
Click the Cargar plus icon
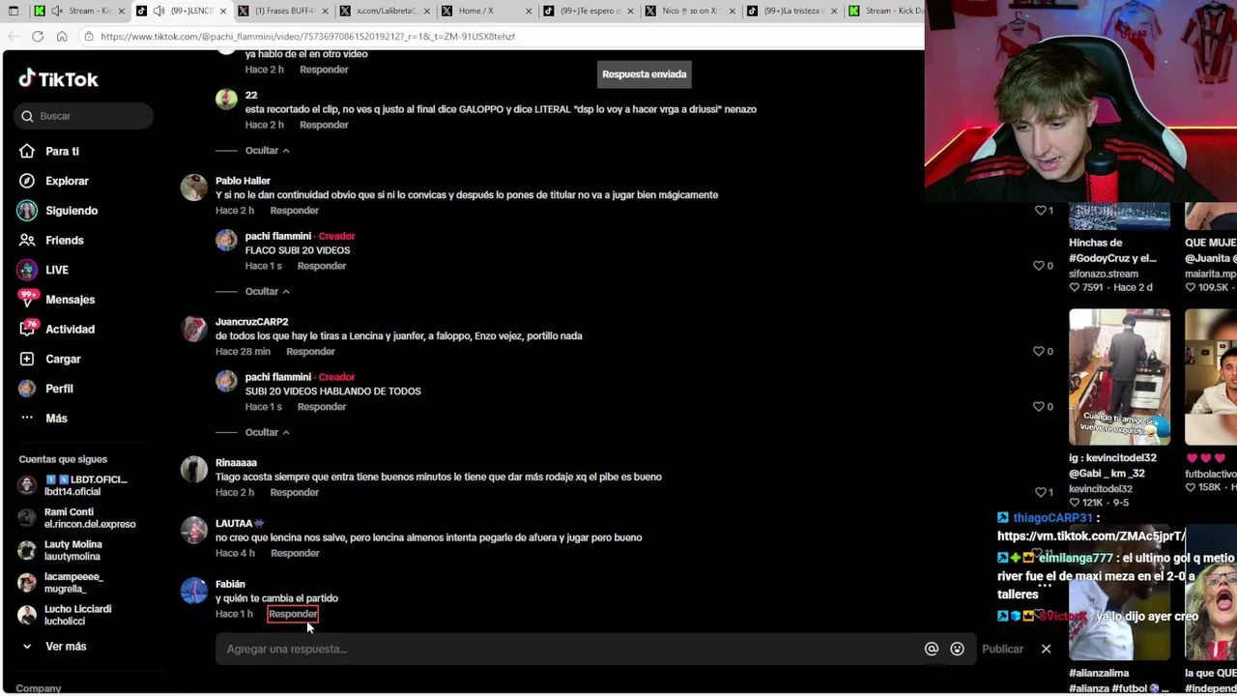(x=27, y=360)
